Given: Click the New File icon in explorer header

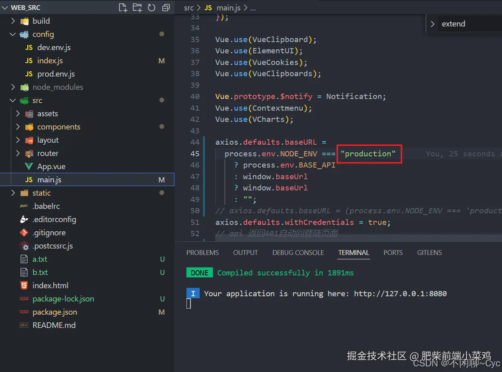Looking at the screenshot, I should click(x=123, y=8).
